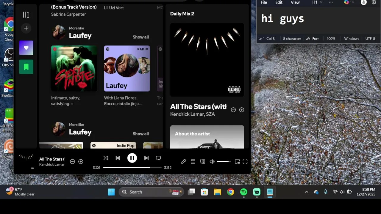Viewport: 381px width, 214px height.
Task: Expand the H1 heading dropdown in Notepad
Action: 317,2
